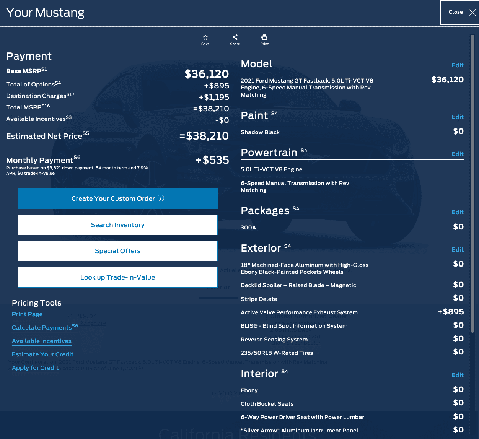The width and height of the screenshot is (479, 439).
Task: Click the vertical scrollbar of the summary
Action: 472,184
